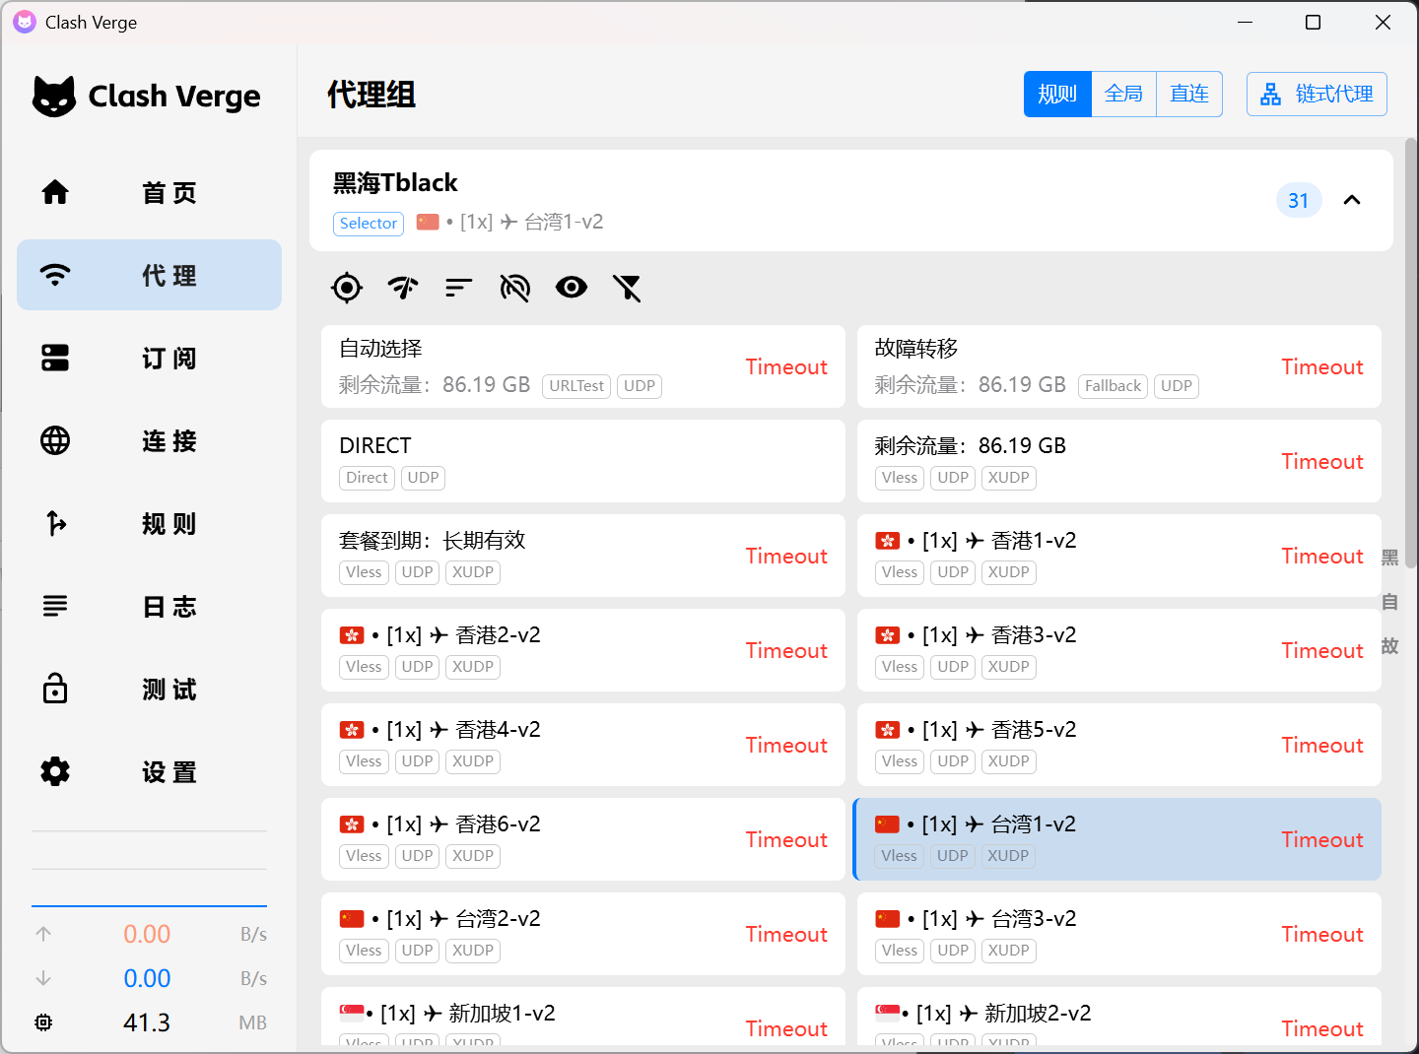Click the 日志 logs lines icon
This screenshot has width=1419, height=1054.
click(55, 606)
